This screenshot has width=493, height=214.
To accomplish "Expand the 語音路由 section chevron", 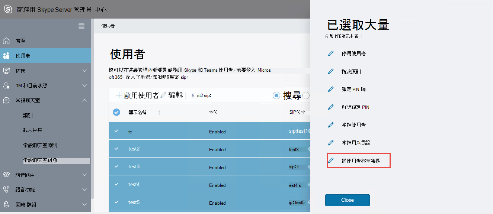I will pos(84,175).
